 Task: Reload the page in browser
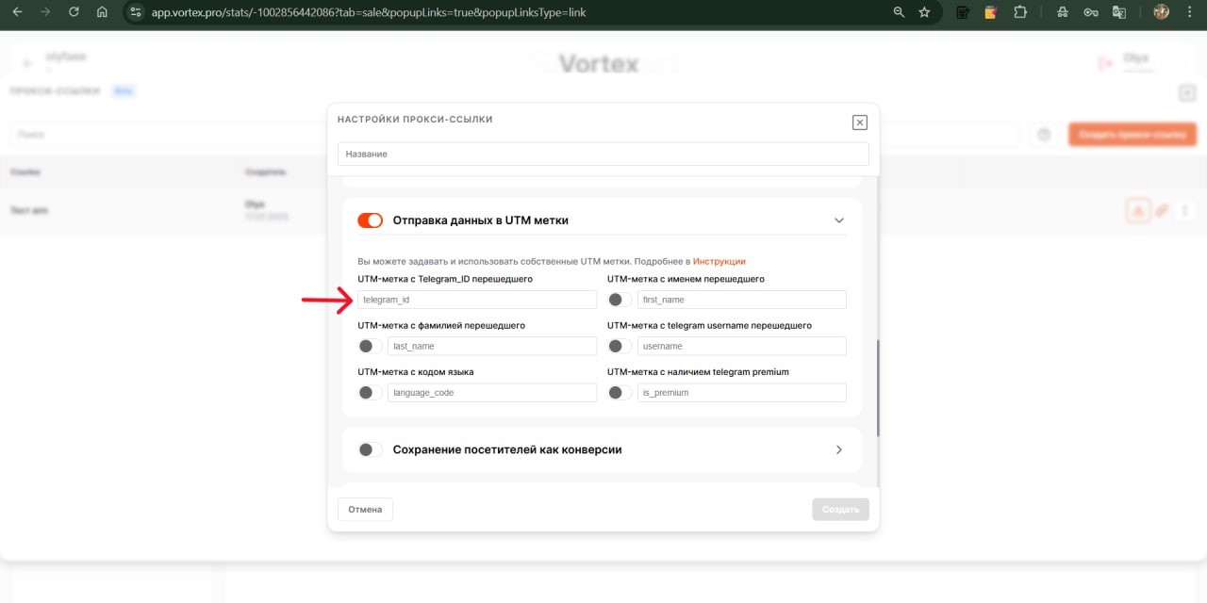[74, 12]
